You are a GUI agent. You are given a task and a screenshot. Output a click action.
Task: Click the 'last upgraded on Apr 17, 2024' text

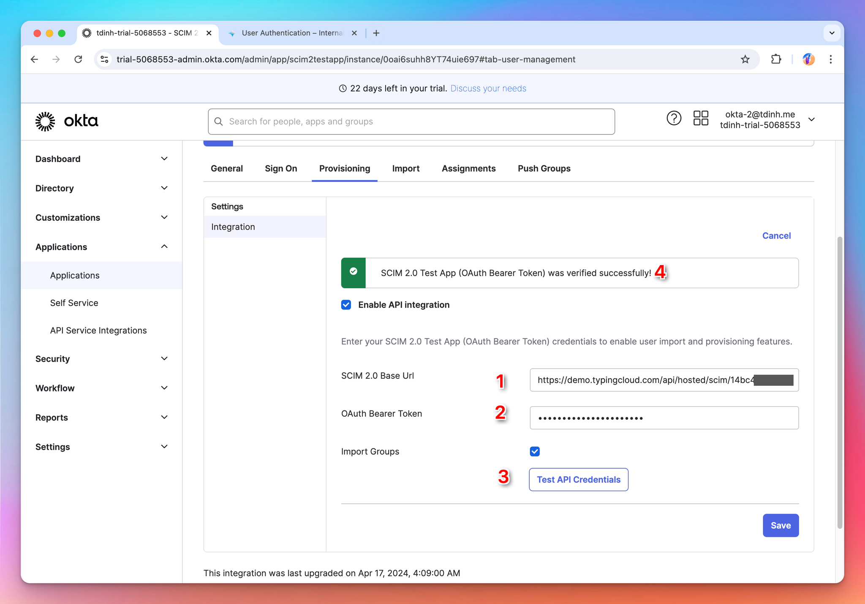(332, 573)
